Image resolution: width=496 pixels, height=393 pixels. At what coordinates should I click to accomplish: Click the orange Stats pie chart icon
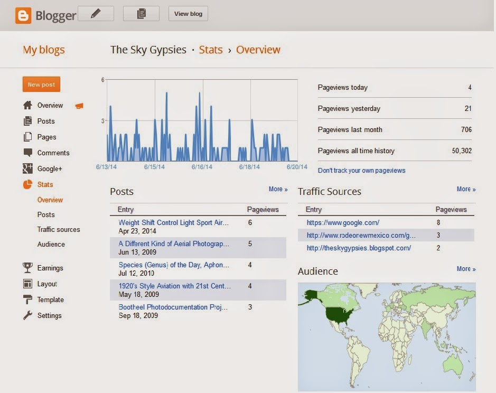[x=27, y=184]
